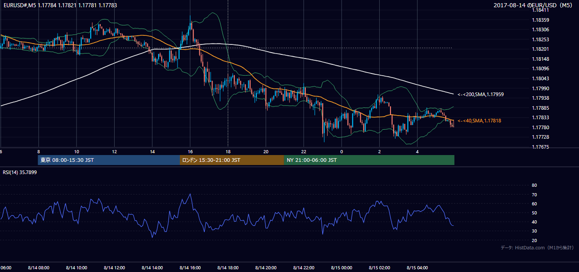Click the 8/14 18:00 time label
The image size is (579, 272).
(228, 267)
